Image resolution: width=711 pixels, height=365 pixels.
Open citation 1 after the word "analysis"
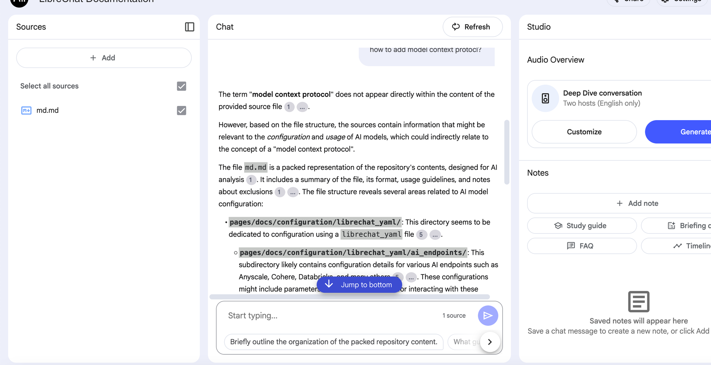click(x=251, y=180)
